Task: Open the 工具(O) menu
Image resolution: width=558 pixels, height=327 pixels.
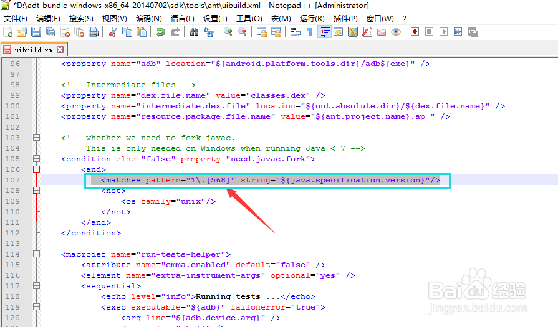Action: (x=249, y=19)
